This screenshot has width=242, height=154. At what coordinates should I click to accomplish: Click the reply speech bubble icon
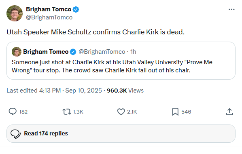point(13,112)
